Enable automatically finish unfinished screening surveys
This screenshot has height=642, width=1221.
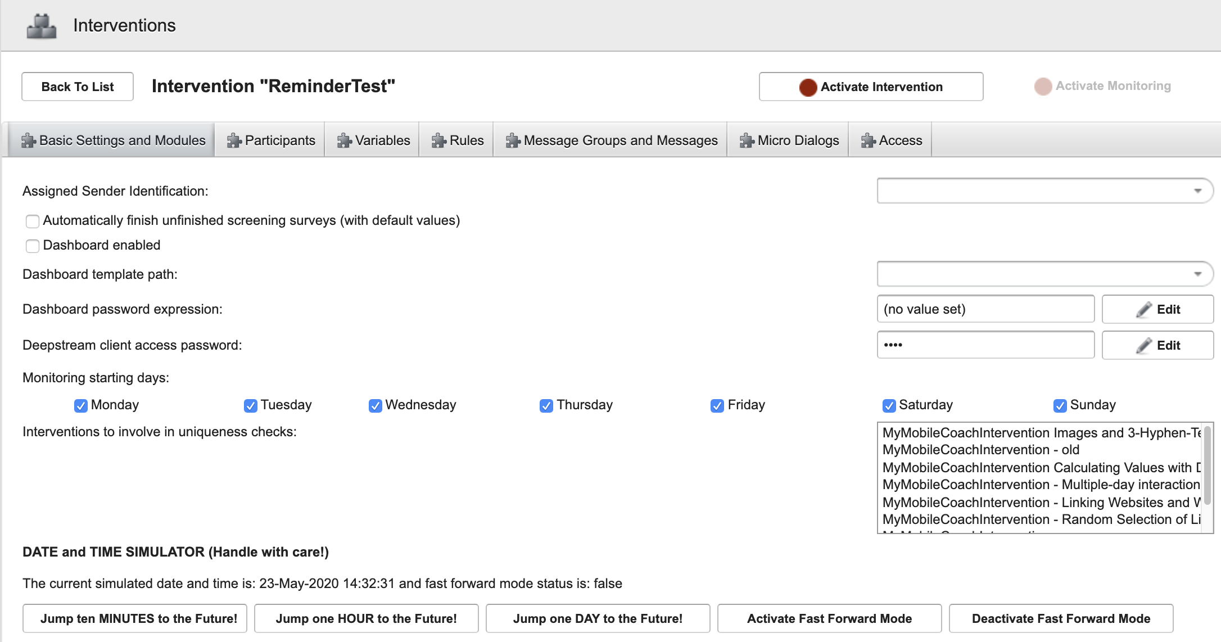32,221
